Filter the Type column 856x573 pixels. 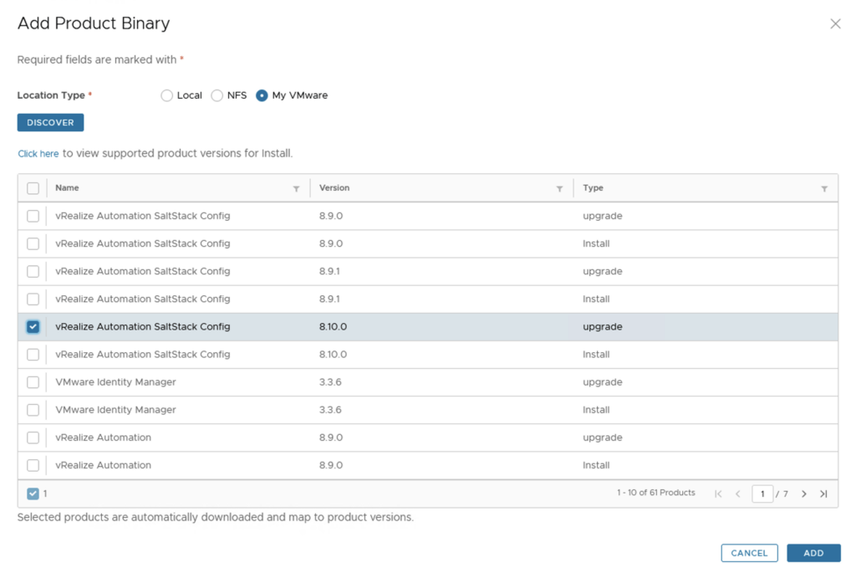[824, 188]
